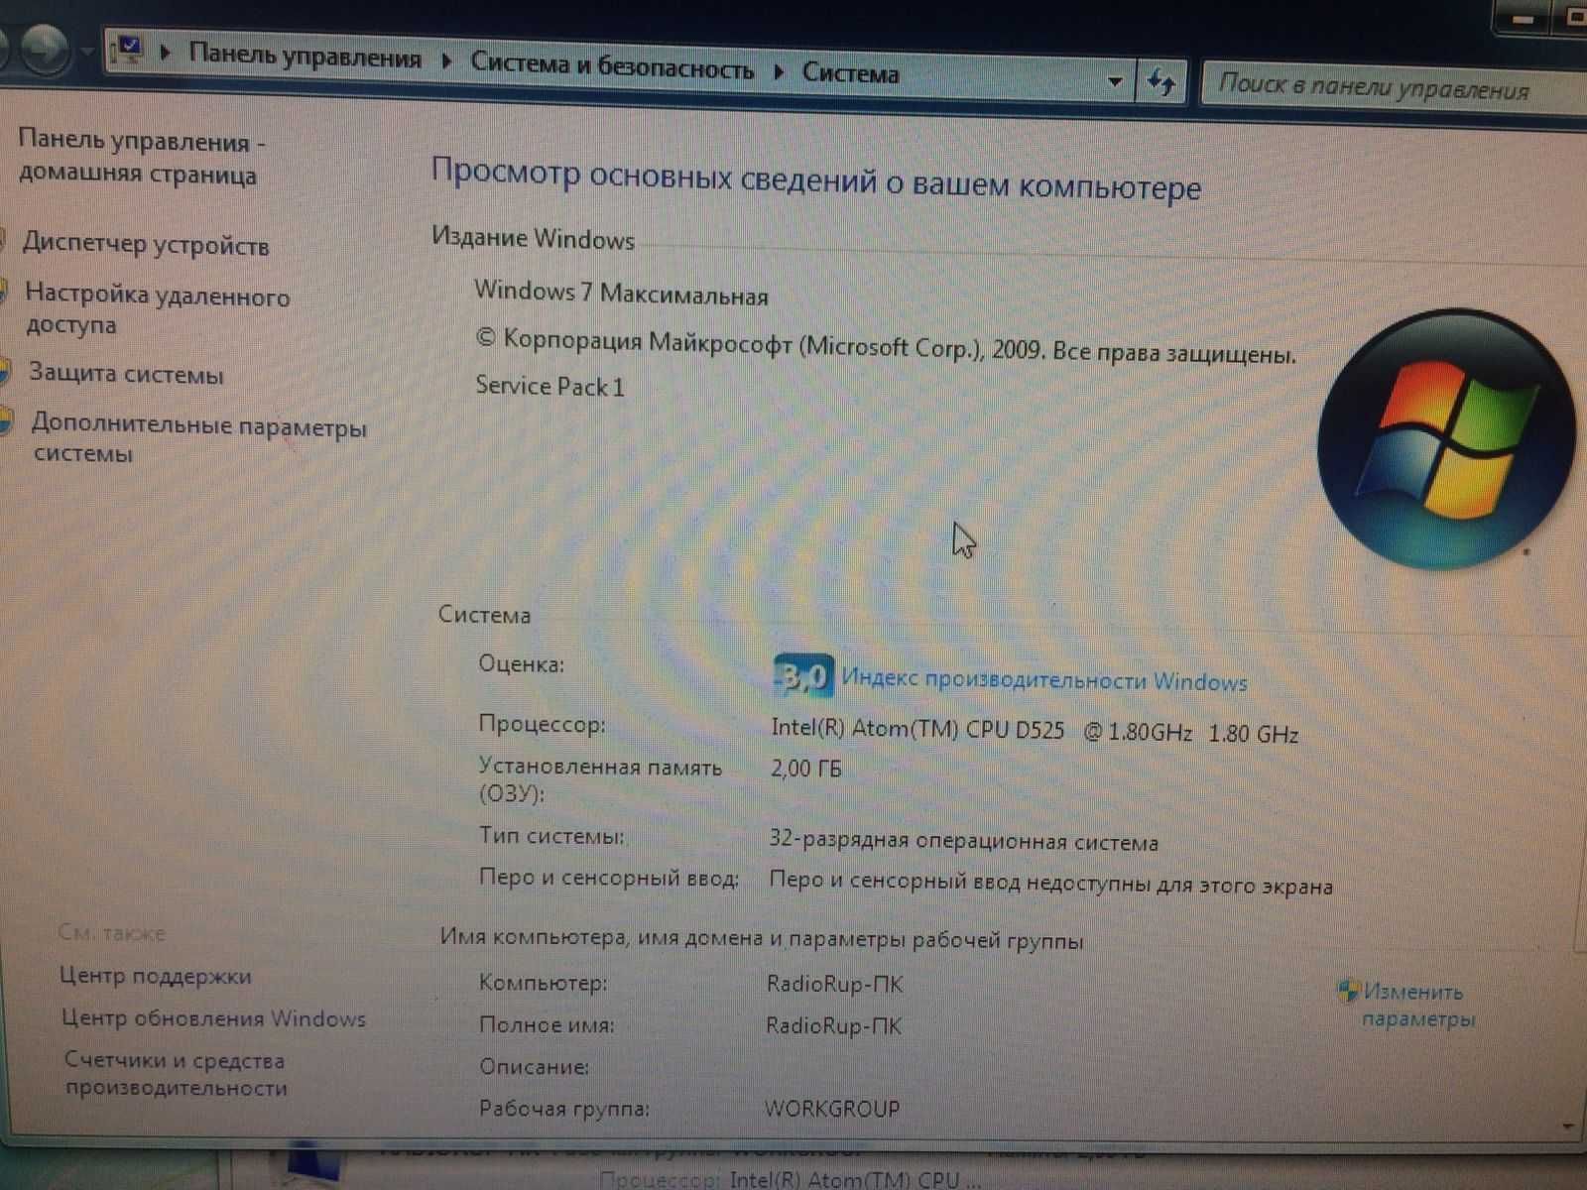Open Защита системы link

126,374
